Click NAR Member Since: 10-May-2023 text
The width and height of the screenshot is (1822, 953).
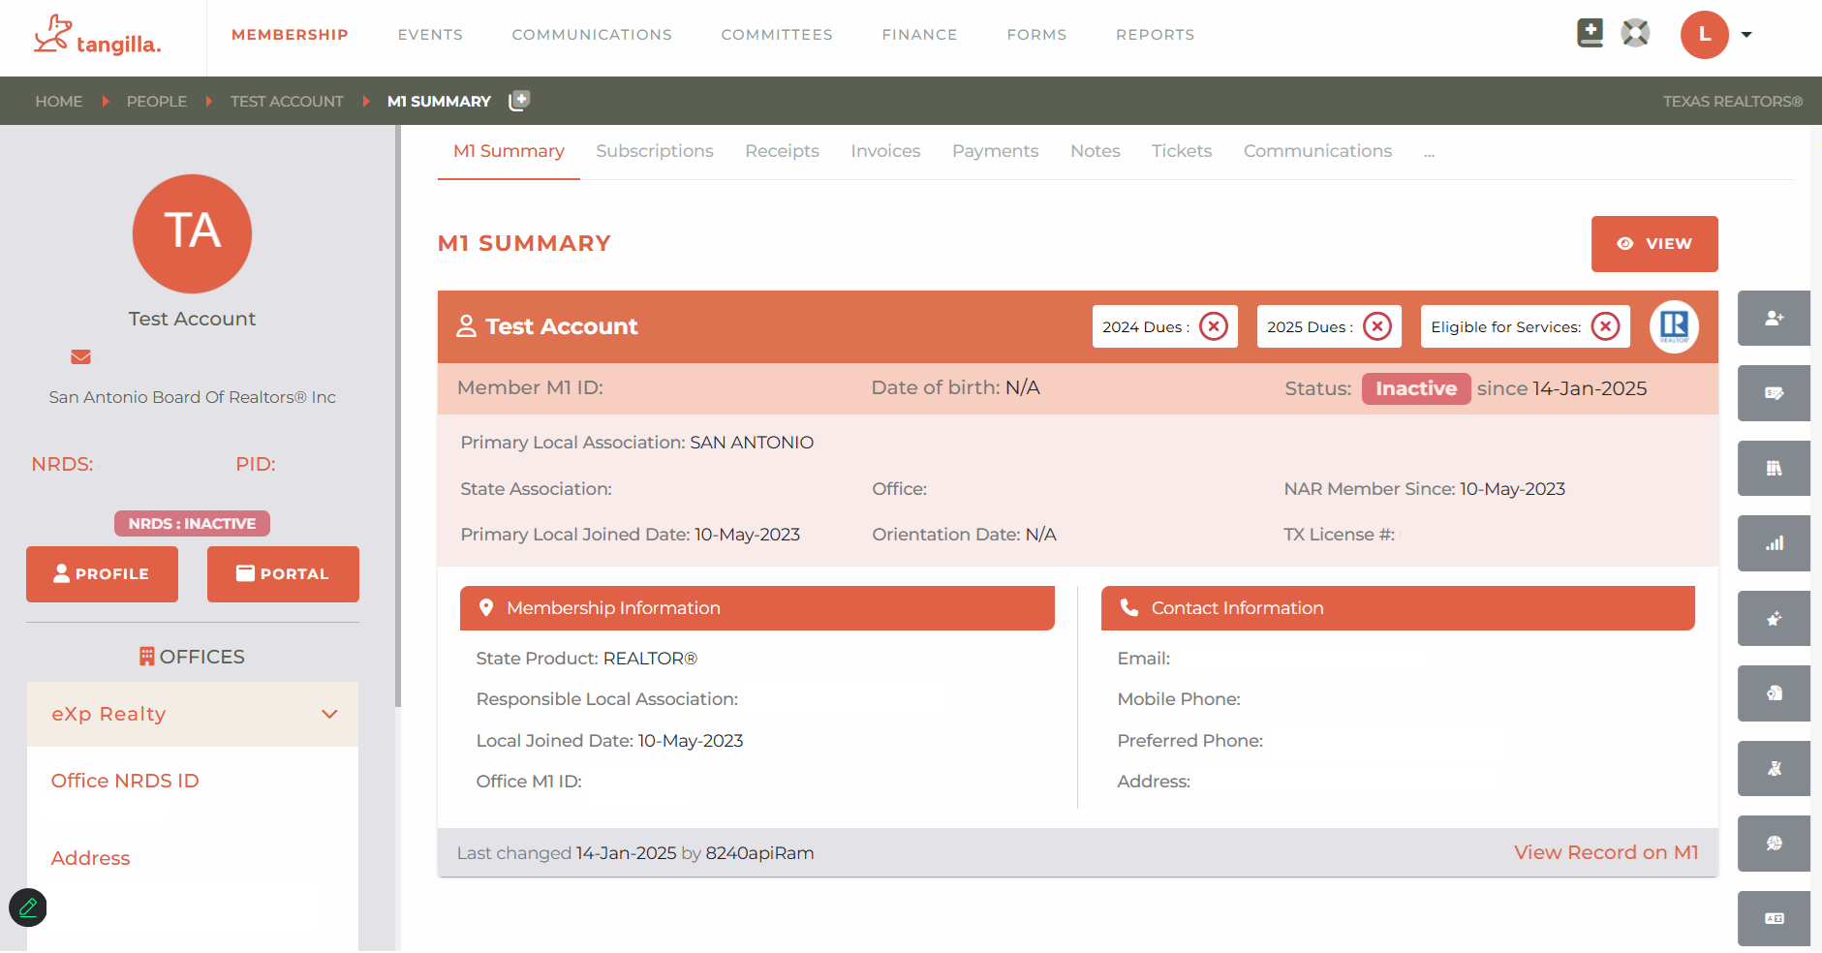point(1425,489)
